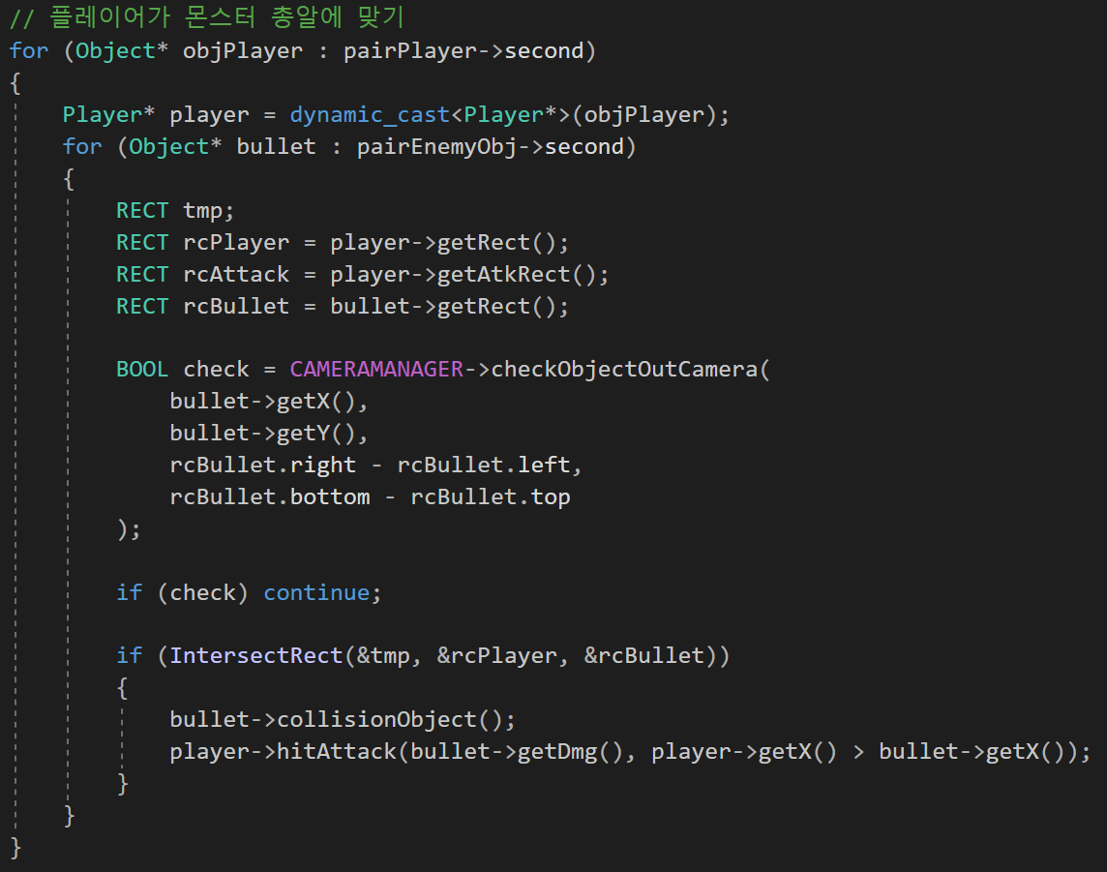Click 'bullet->getDmg()' argument
The height and width of the screenshot is (872, 1107).
(x=517, y=751)
